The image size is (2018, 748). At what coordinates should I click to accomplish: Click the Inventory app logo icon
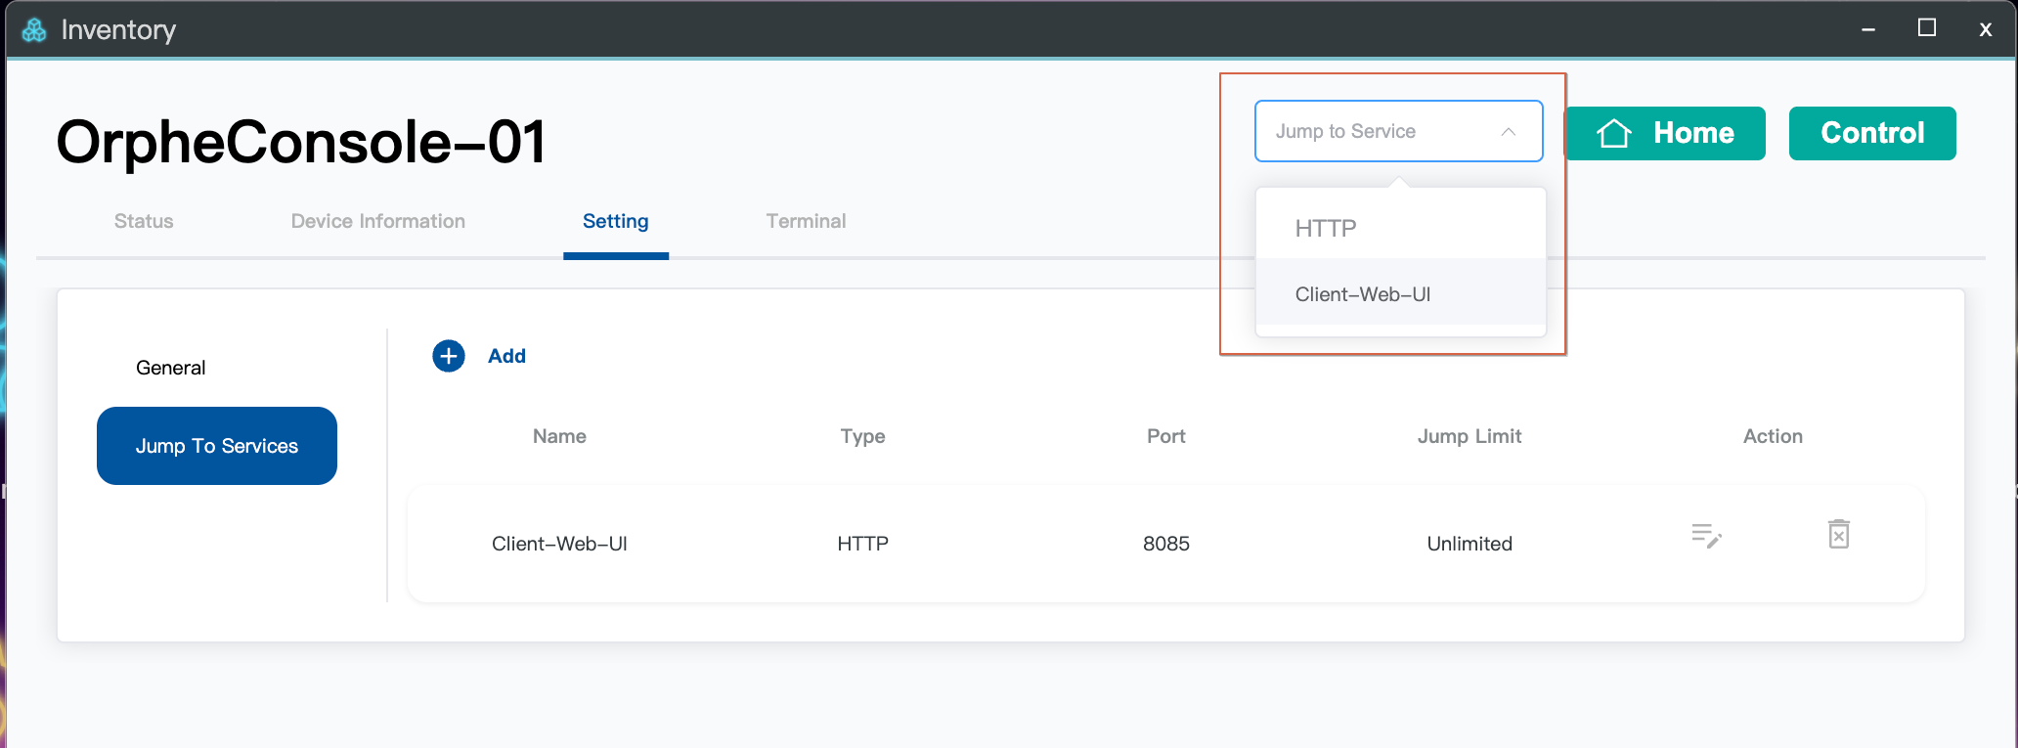click(34, 30)
